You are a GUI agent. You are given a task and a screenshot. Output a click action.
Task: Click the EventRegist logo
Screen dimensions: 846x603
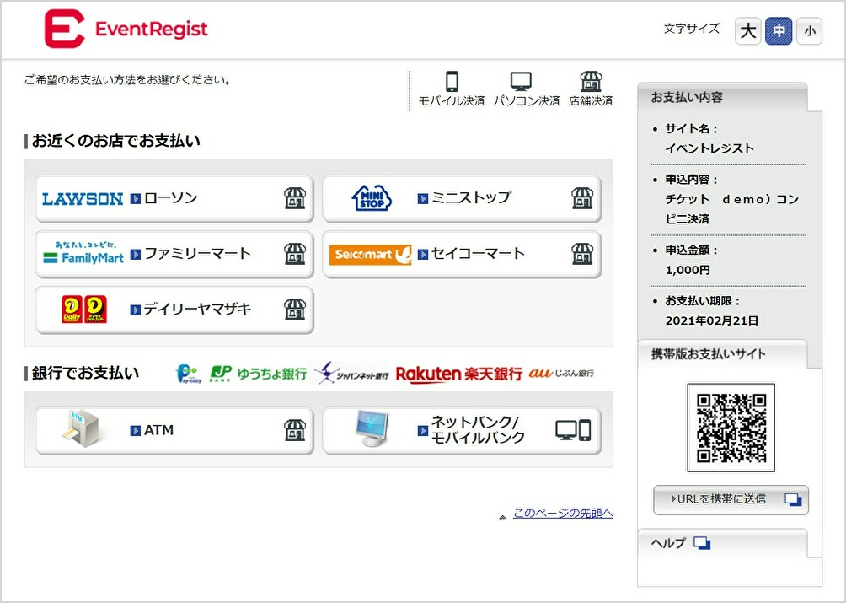click(126, 29)
